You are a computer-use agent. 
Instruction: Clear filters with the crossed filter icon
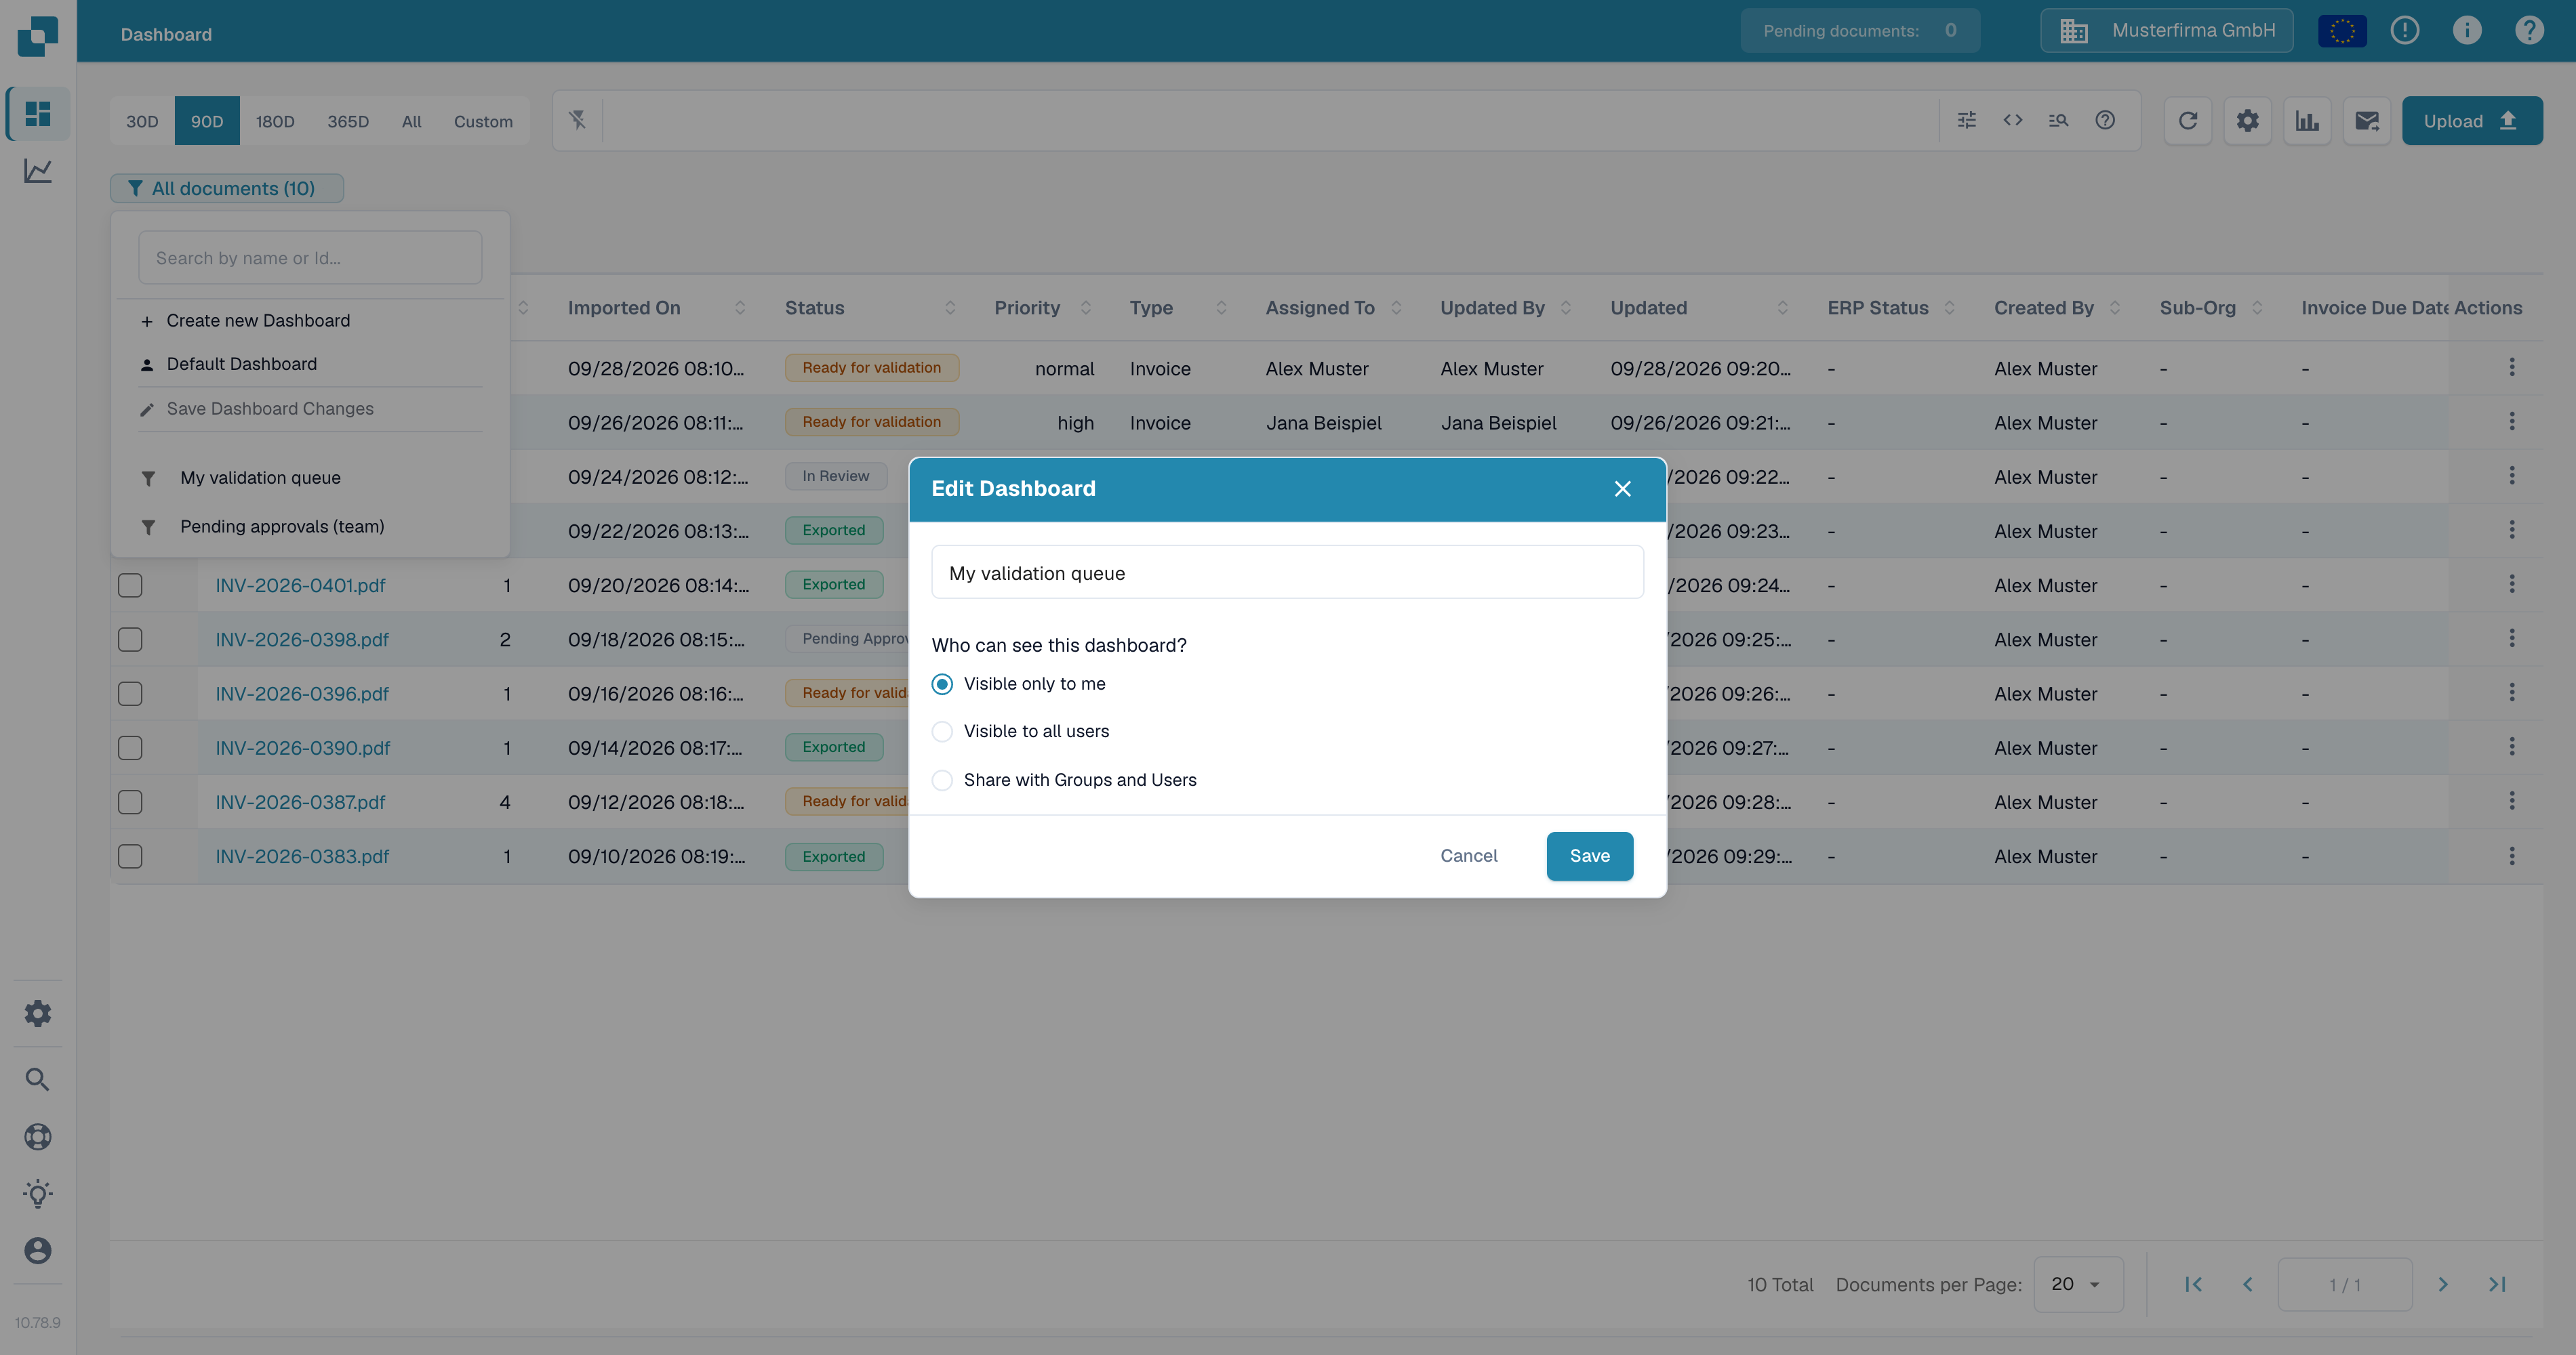pyautogui.click(x=578, y=120)
